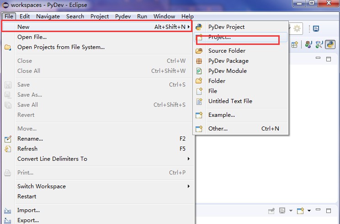340x224 pixels.
Task: Click the gray Display Selected Console icon
Action: pos(282,211)
